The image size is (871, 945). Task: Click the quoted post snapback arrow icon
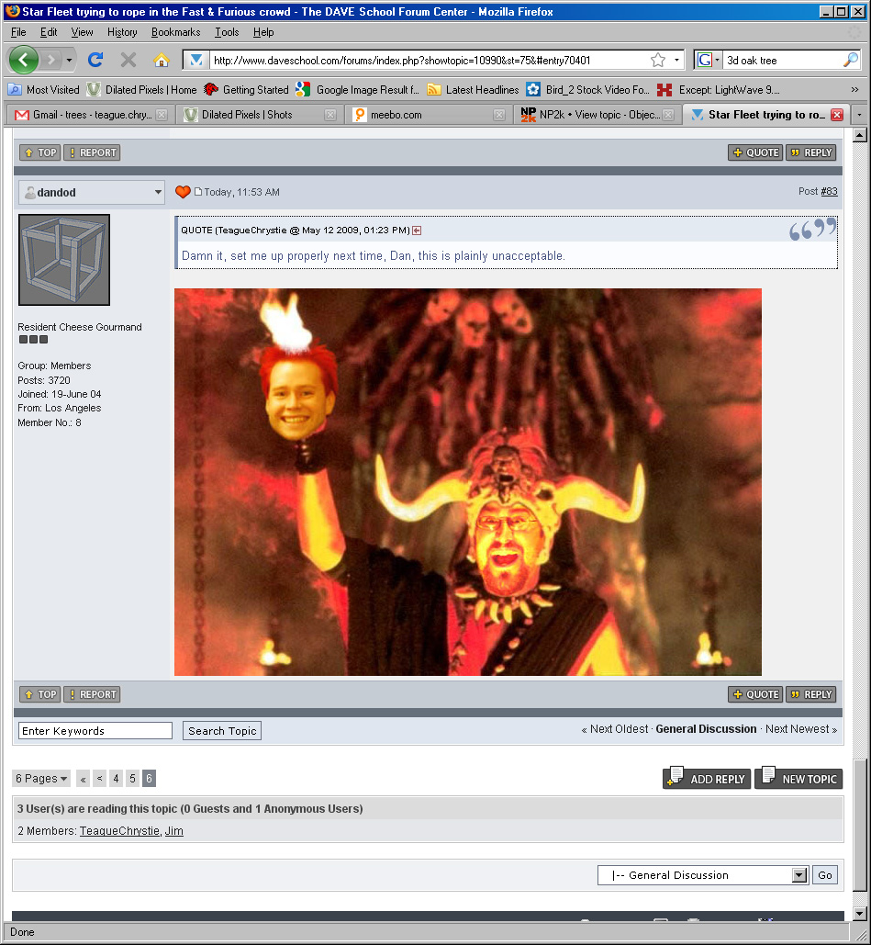point(416,231)
